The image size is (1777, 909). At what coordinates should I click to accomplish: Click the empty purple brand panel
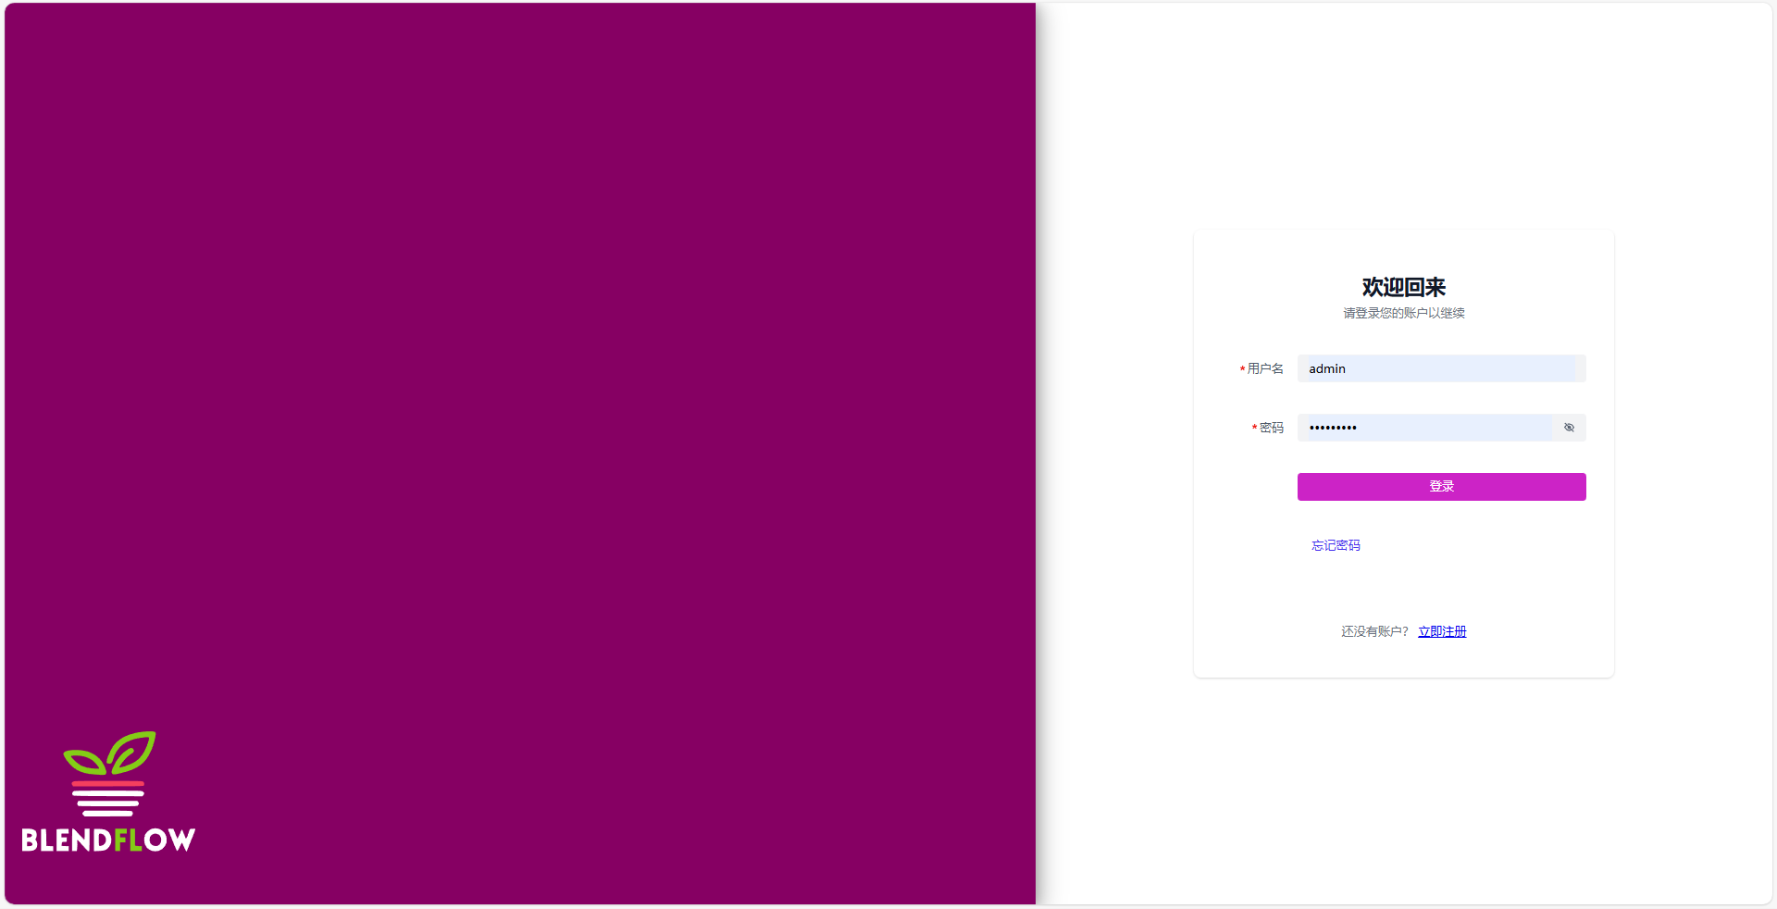518,370
